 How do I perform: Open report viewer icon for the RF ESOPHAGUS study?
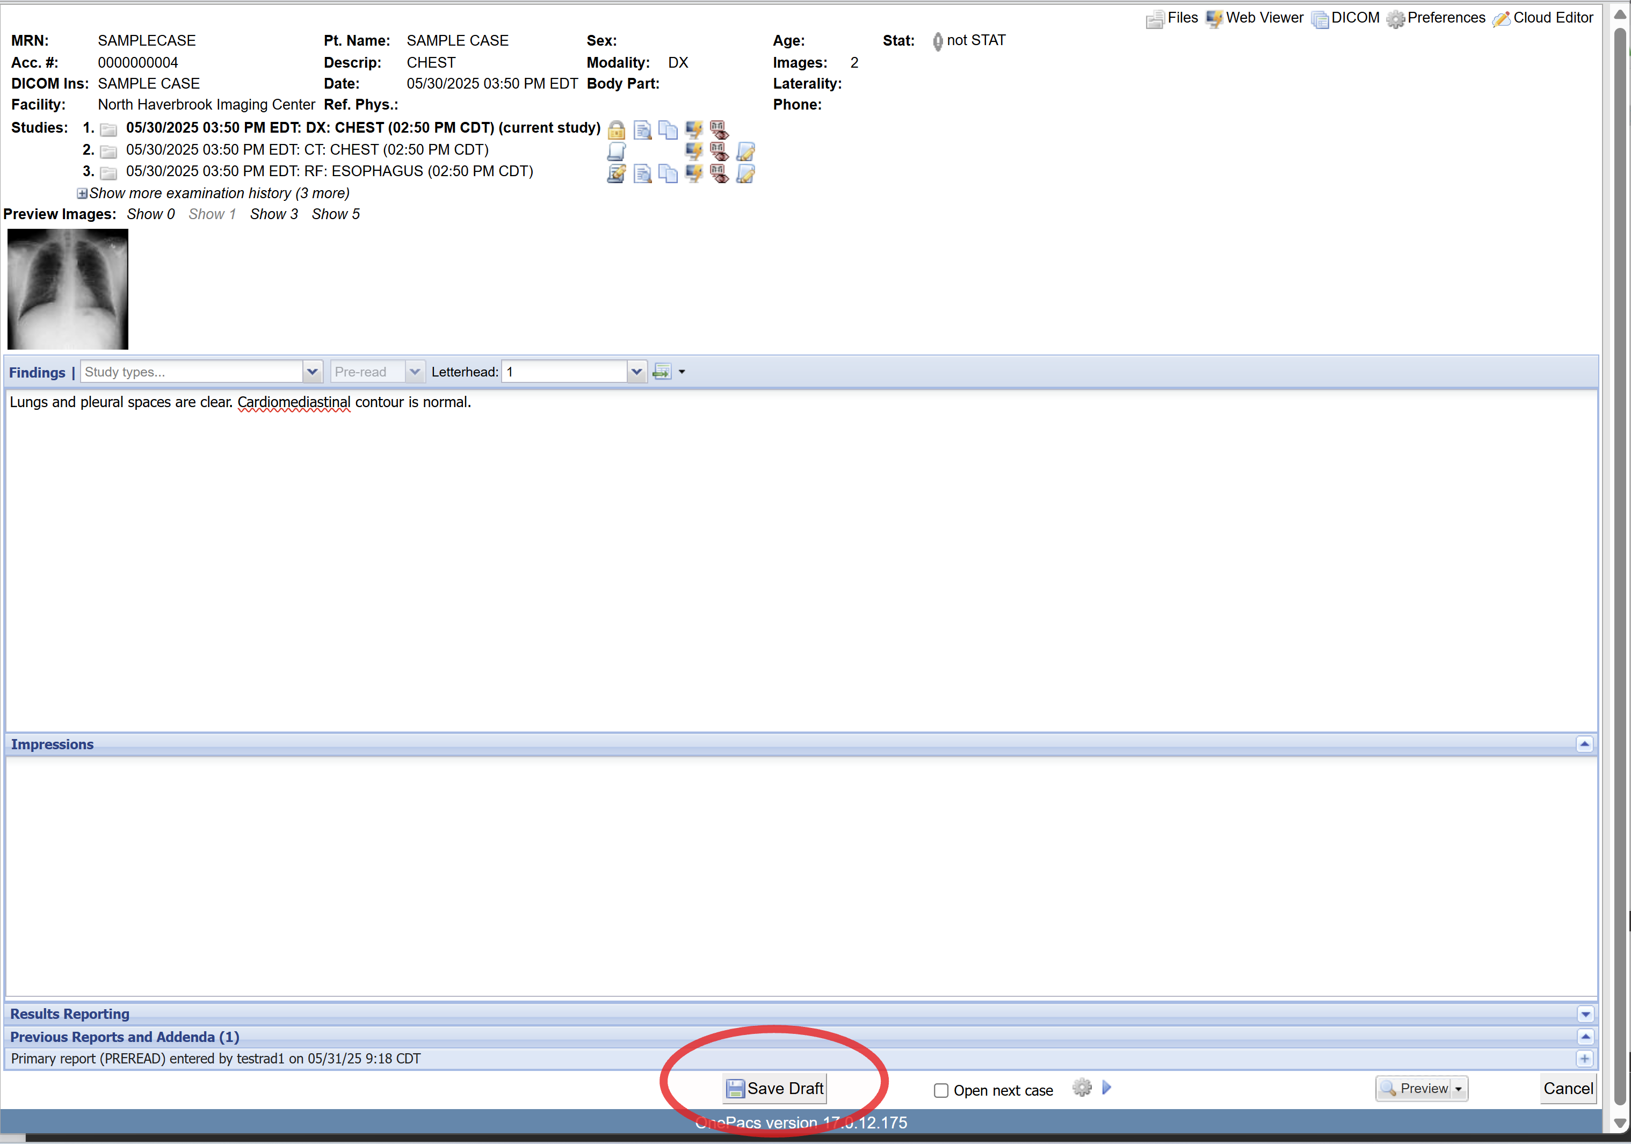pos(642,173)
